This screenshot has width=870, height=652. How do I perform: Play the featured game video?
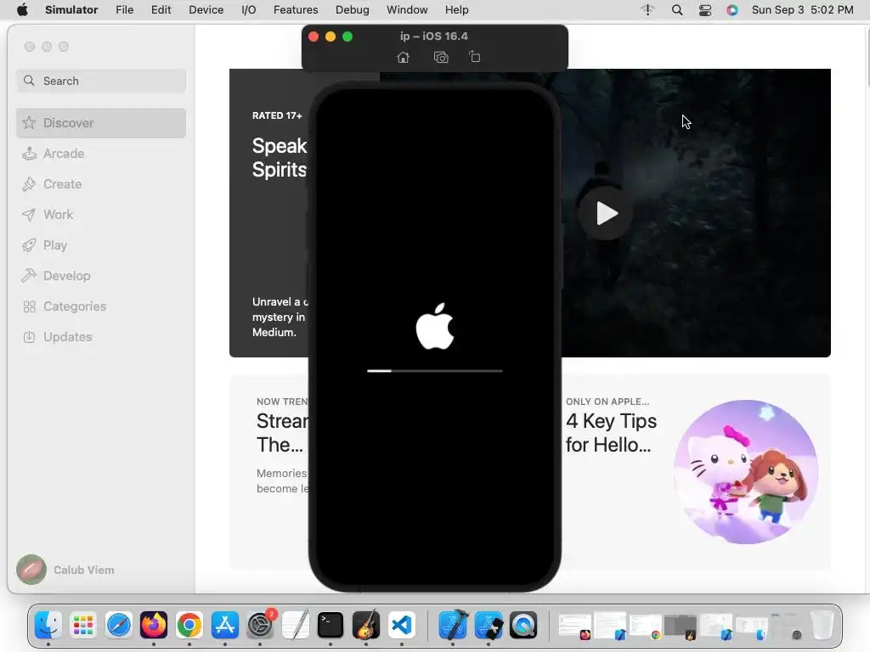(606, 213)
